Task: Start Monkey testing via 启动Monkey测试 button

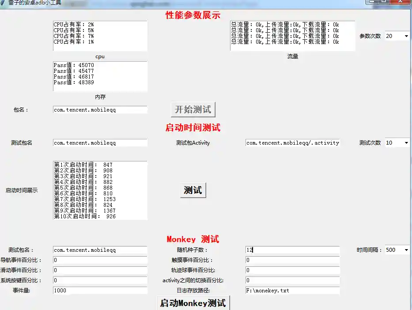Action: pyautogui.click(x=193, y=303)
